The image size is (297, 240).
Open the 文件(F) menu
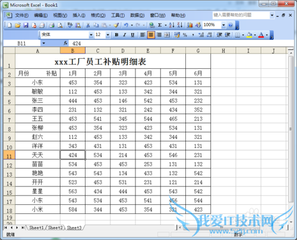[22, 15]
